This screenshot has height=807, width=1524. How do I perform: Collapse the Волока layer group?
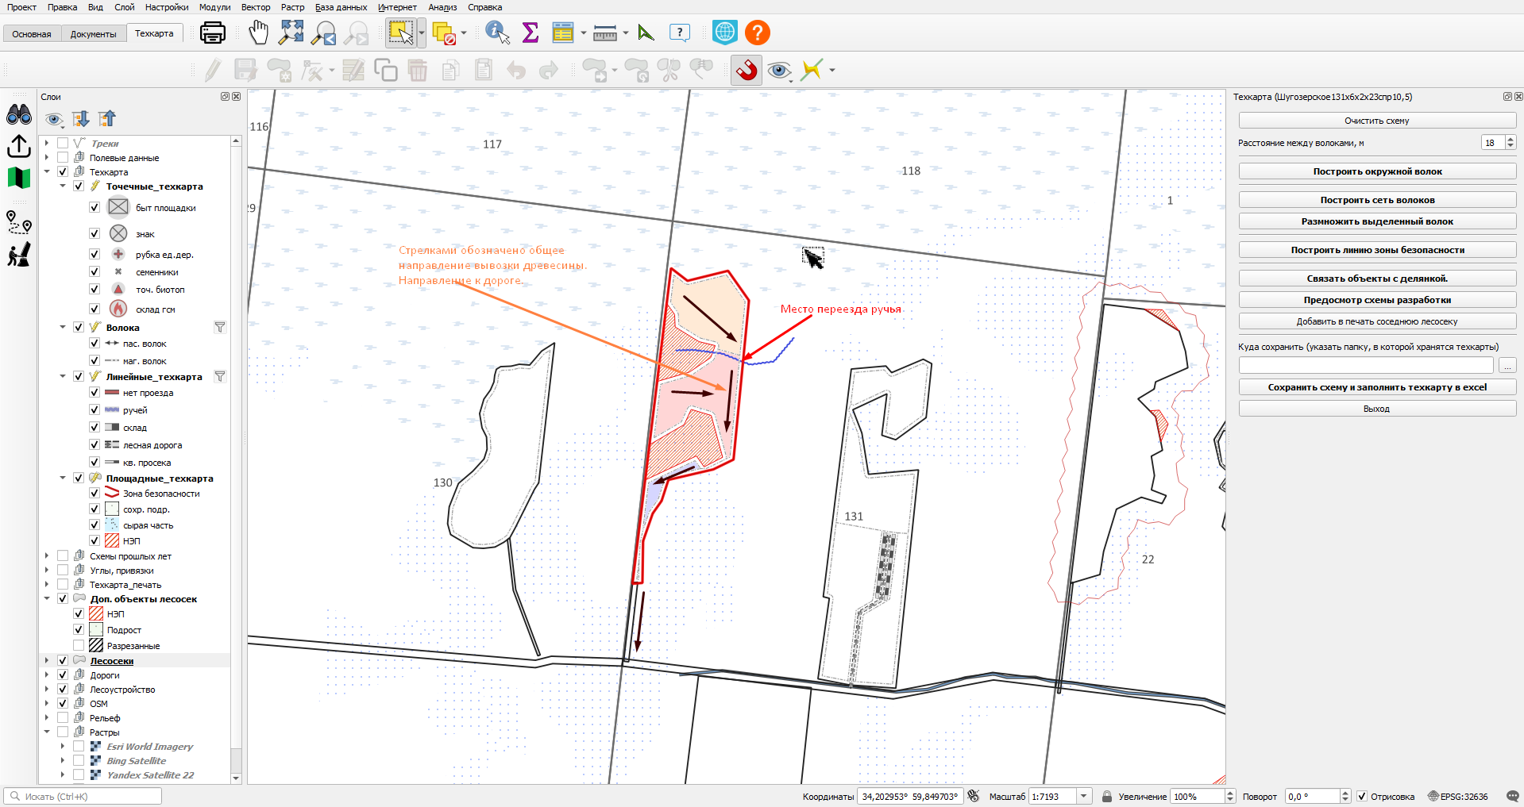pyautogui.click(x=63, y=327)
